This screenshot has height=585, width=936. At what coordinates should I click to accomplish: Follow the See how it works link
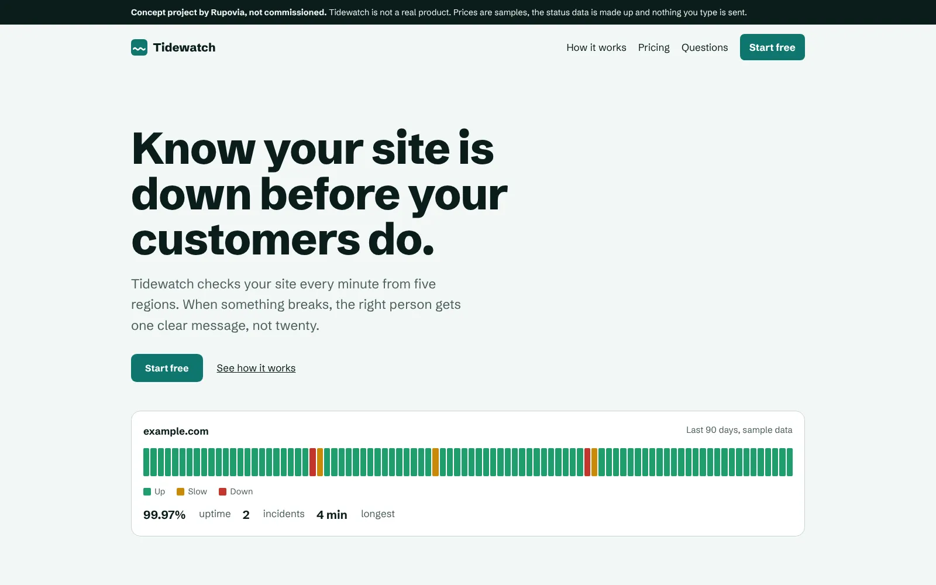coord(256,368)
